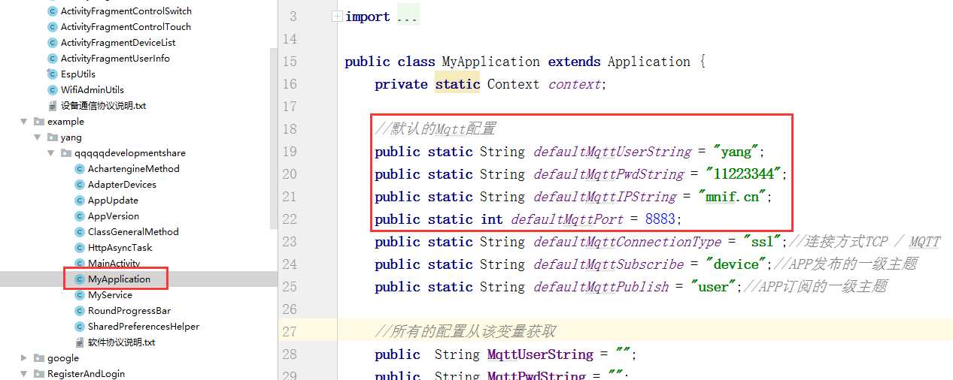953x380 pixels.
Task: Click the class icon beside MyService
Action: click(80, 295)
